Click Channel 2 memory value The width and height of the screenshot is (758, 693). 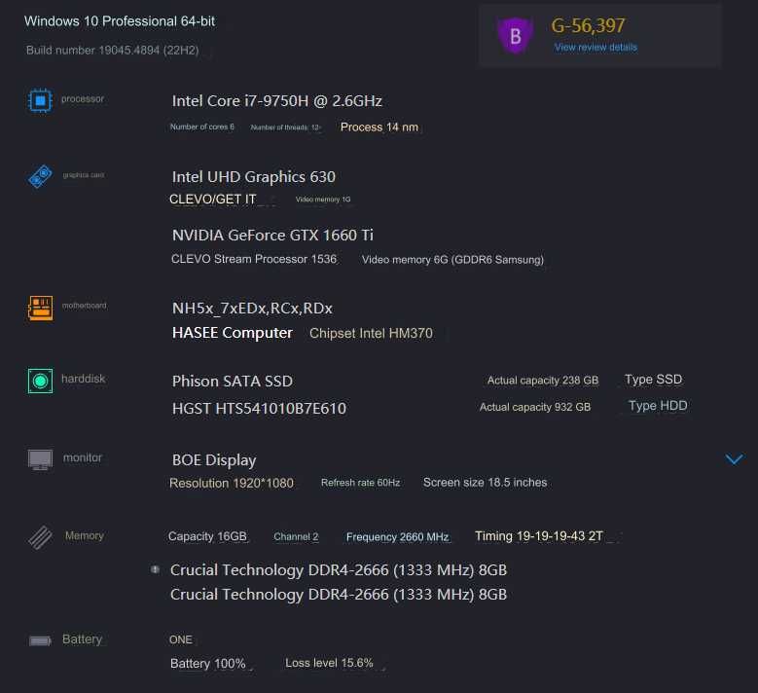296,537
